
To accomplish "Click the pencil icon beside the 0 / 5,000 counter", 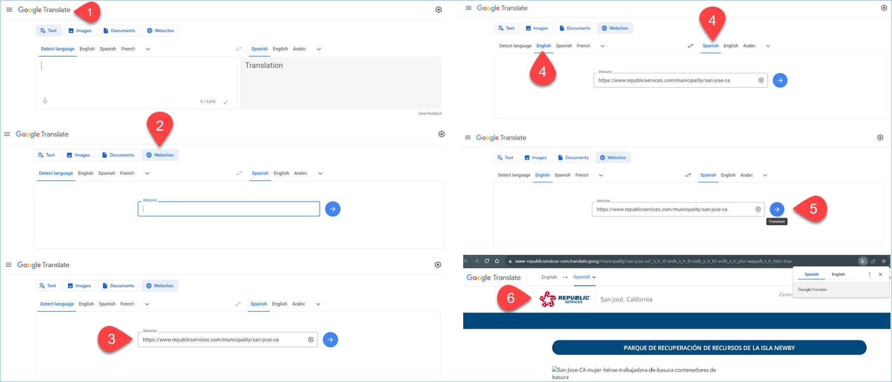I will (226, 102).
